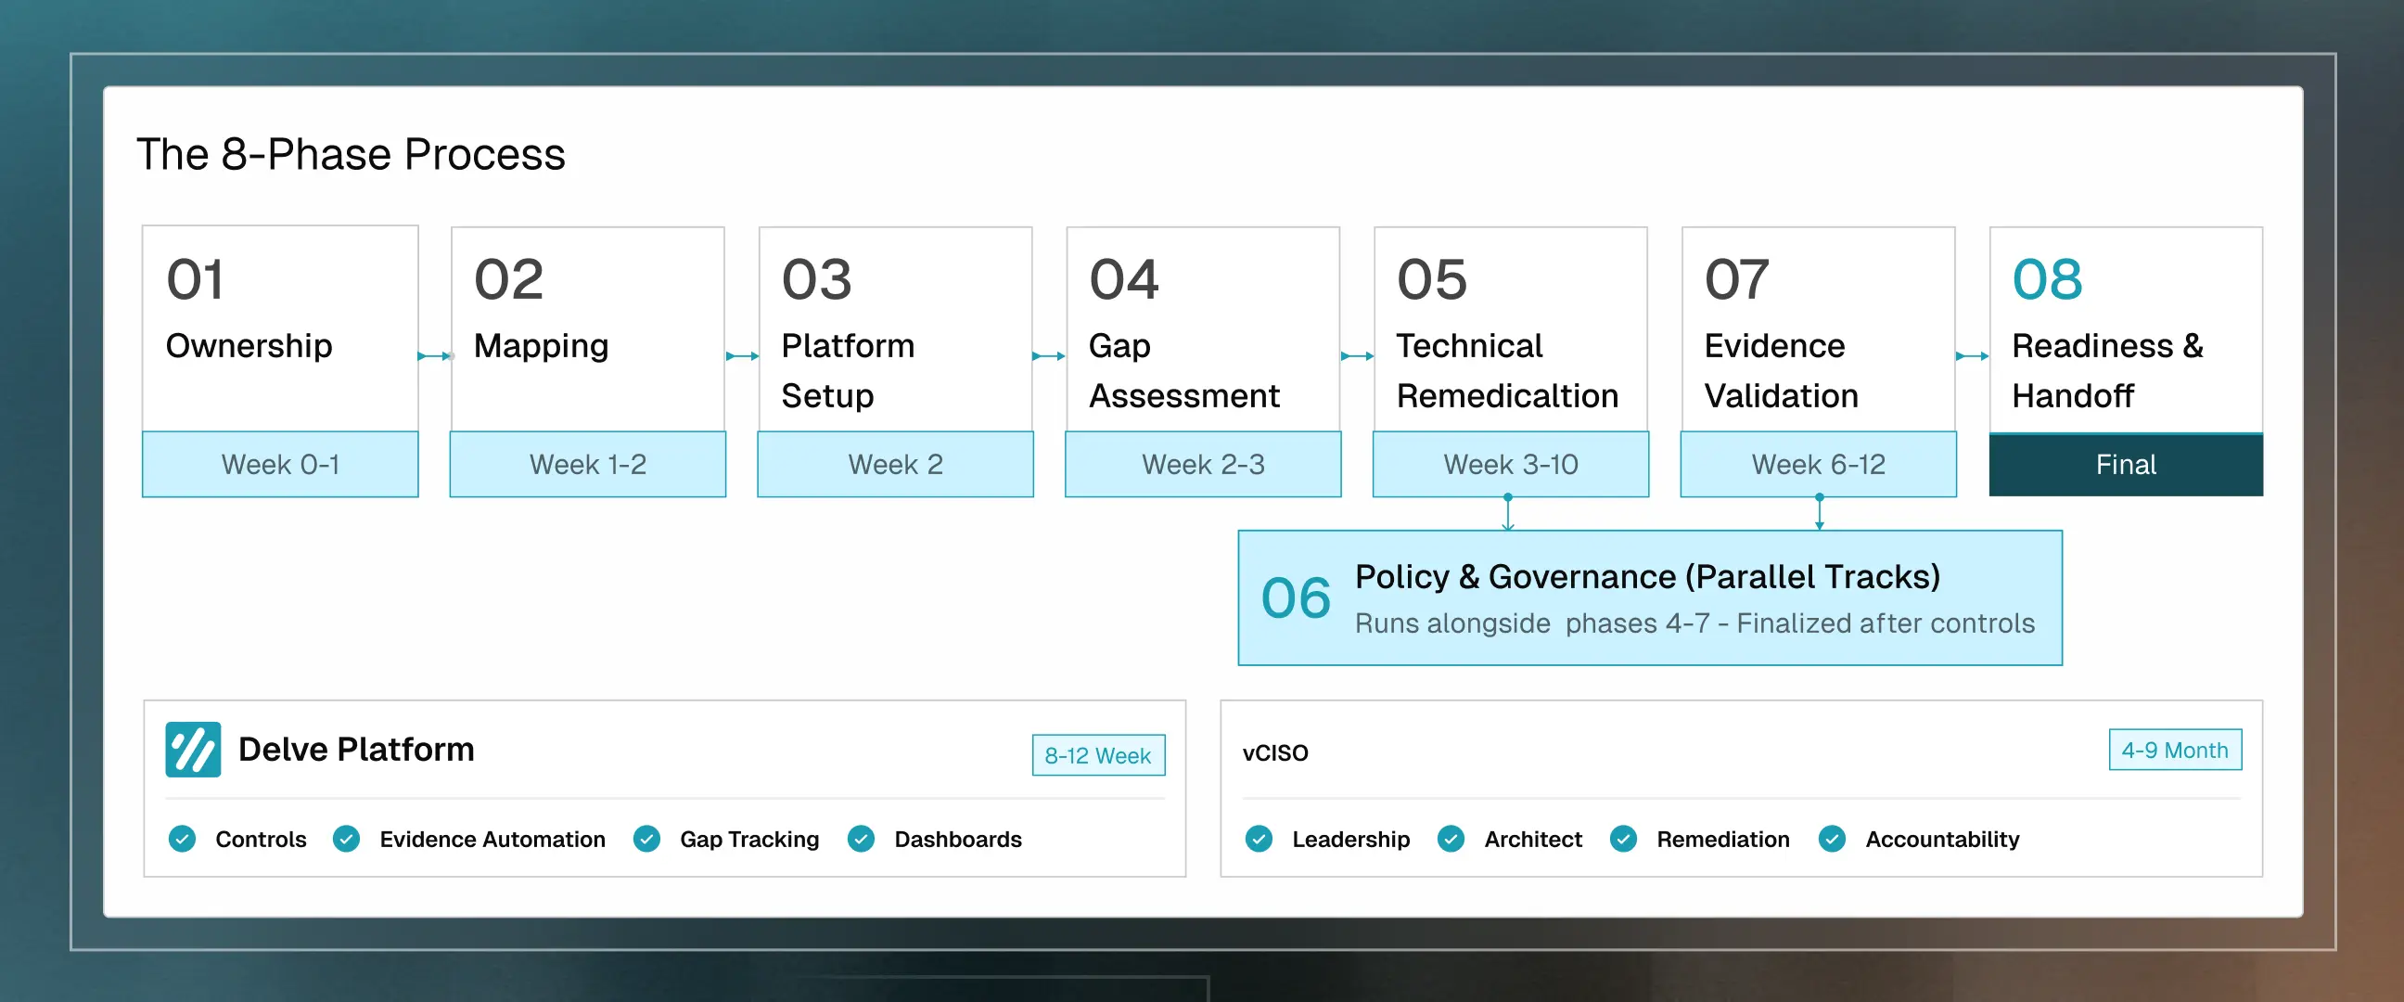Click the vCISO heading text
Image resolution: width=2404 pixels, height=1002 pixels.
coord(1274,752)
